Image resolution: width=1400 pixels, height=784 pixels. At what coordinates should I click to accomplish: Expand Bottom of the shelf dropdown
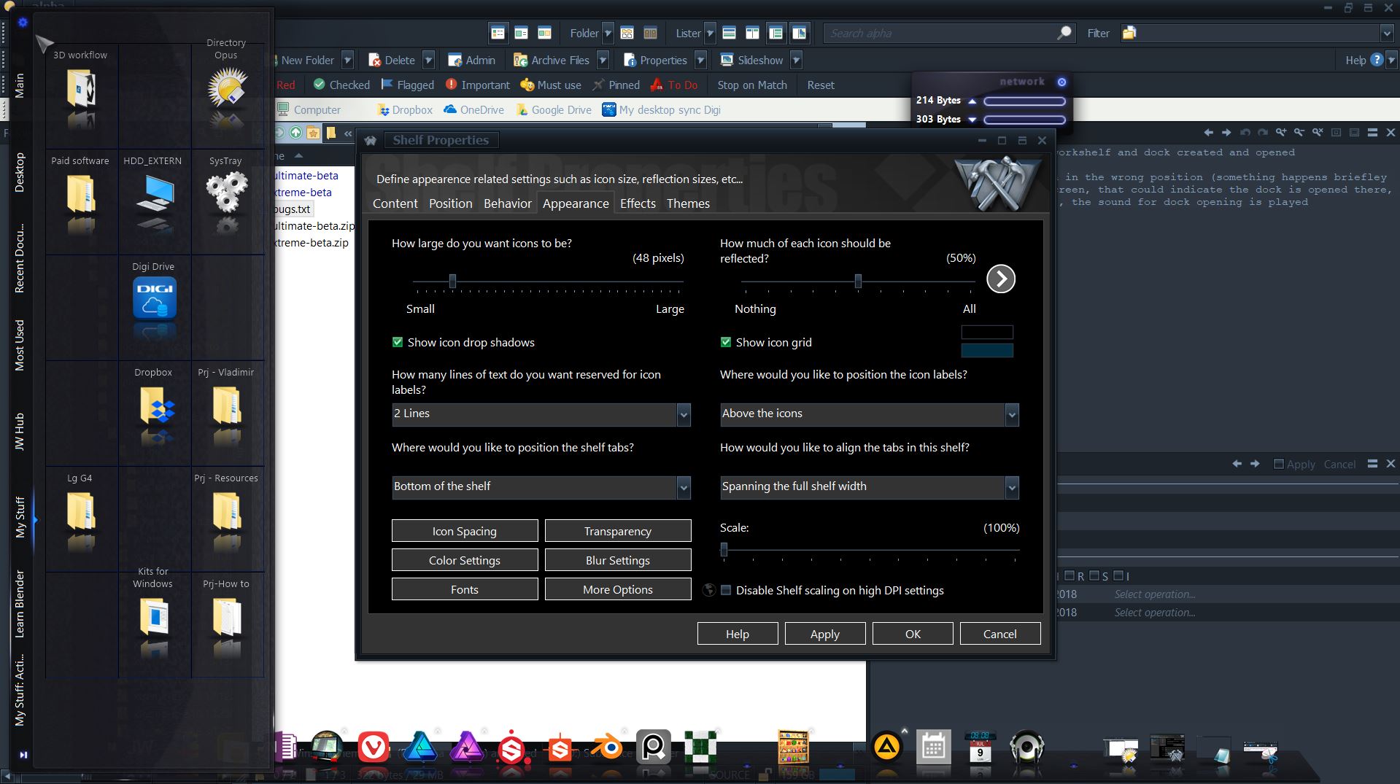click(683, 487)
